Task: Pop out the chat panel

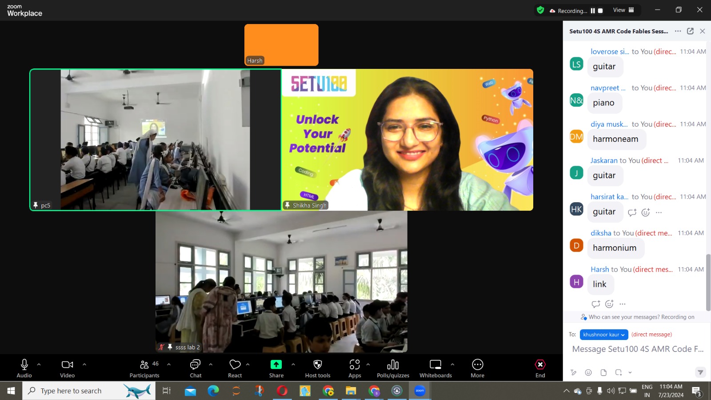Action: [690, 31]
